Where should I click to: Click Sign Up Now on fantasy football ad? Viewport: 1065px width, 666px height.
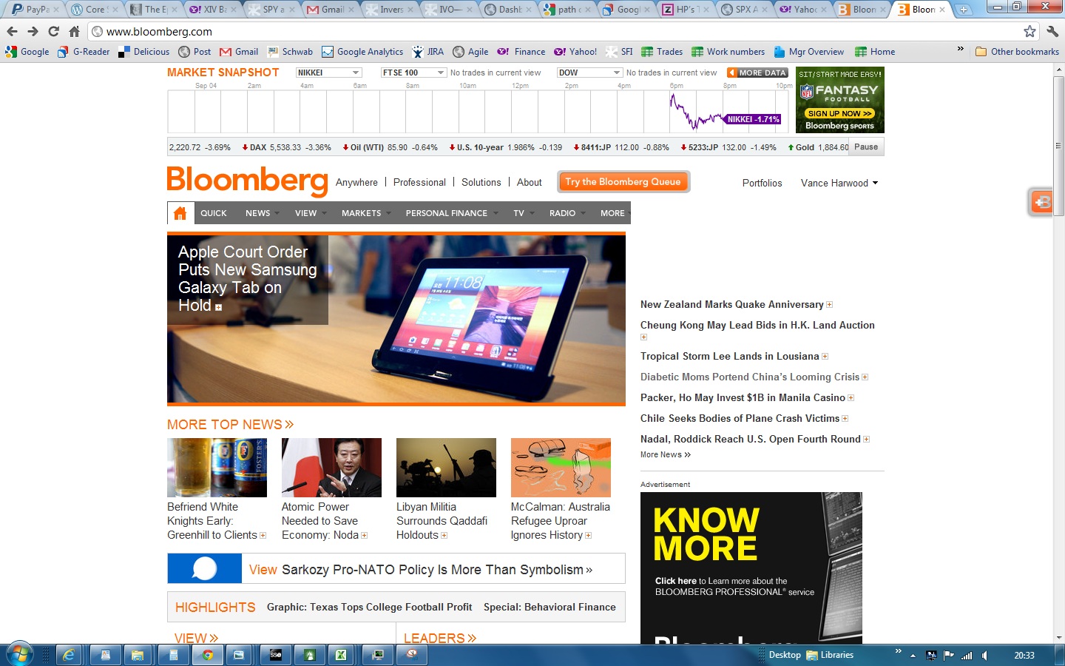tap(839, 113)
